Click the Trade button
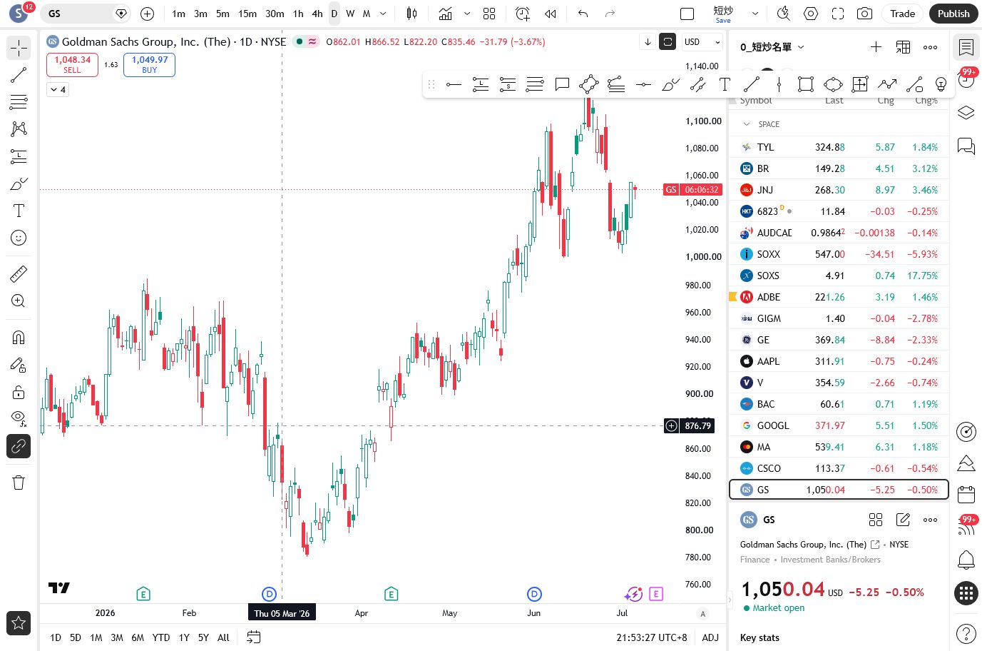The image size is (982, 651). 902,14
